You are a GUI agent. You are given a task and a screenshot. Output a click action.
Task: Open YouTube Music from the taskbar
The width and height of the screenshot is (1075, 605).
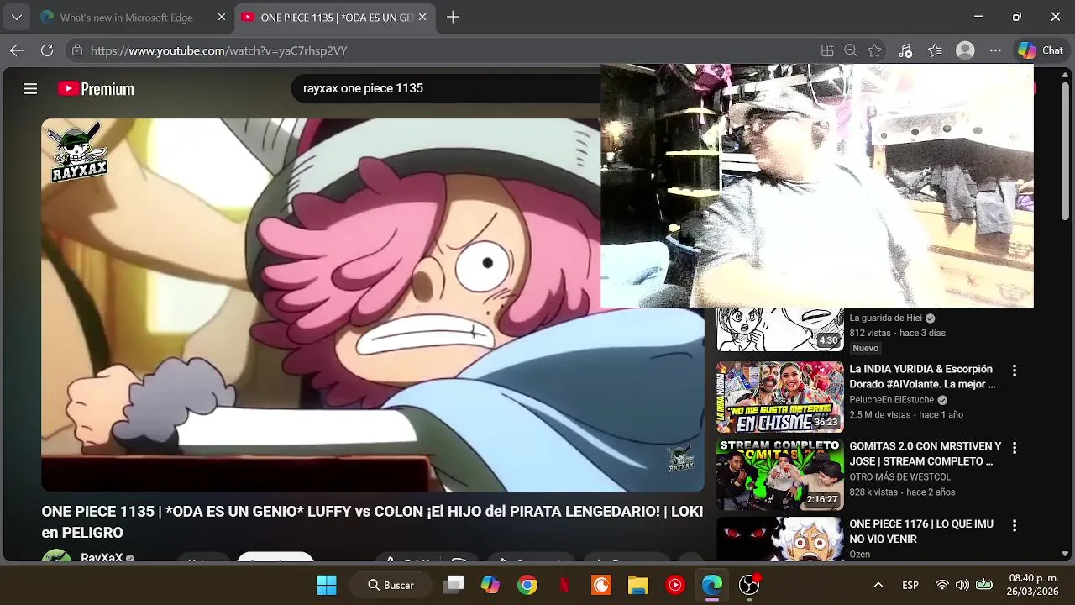tap(675, 585)
